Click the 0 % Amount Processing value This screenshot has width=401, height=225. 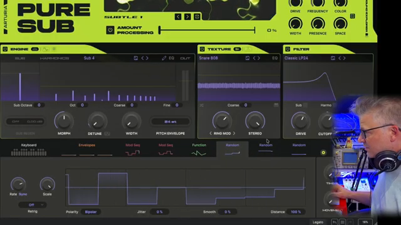pyautogui.click(x=272, y=31)
